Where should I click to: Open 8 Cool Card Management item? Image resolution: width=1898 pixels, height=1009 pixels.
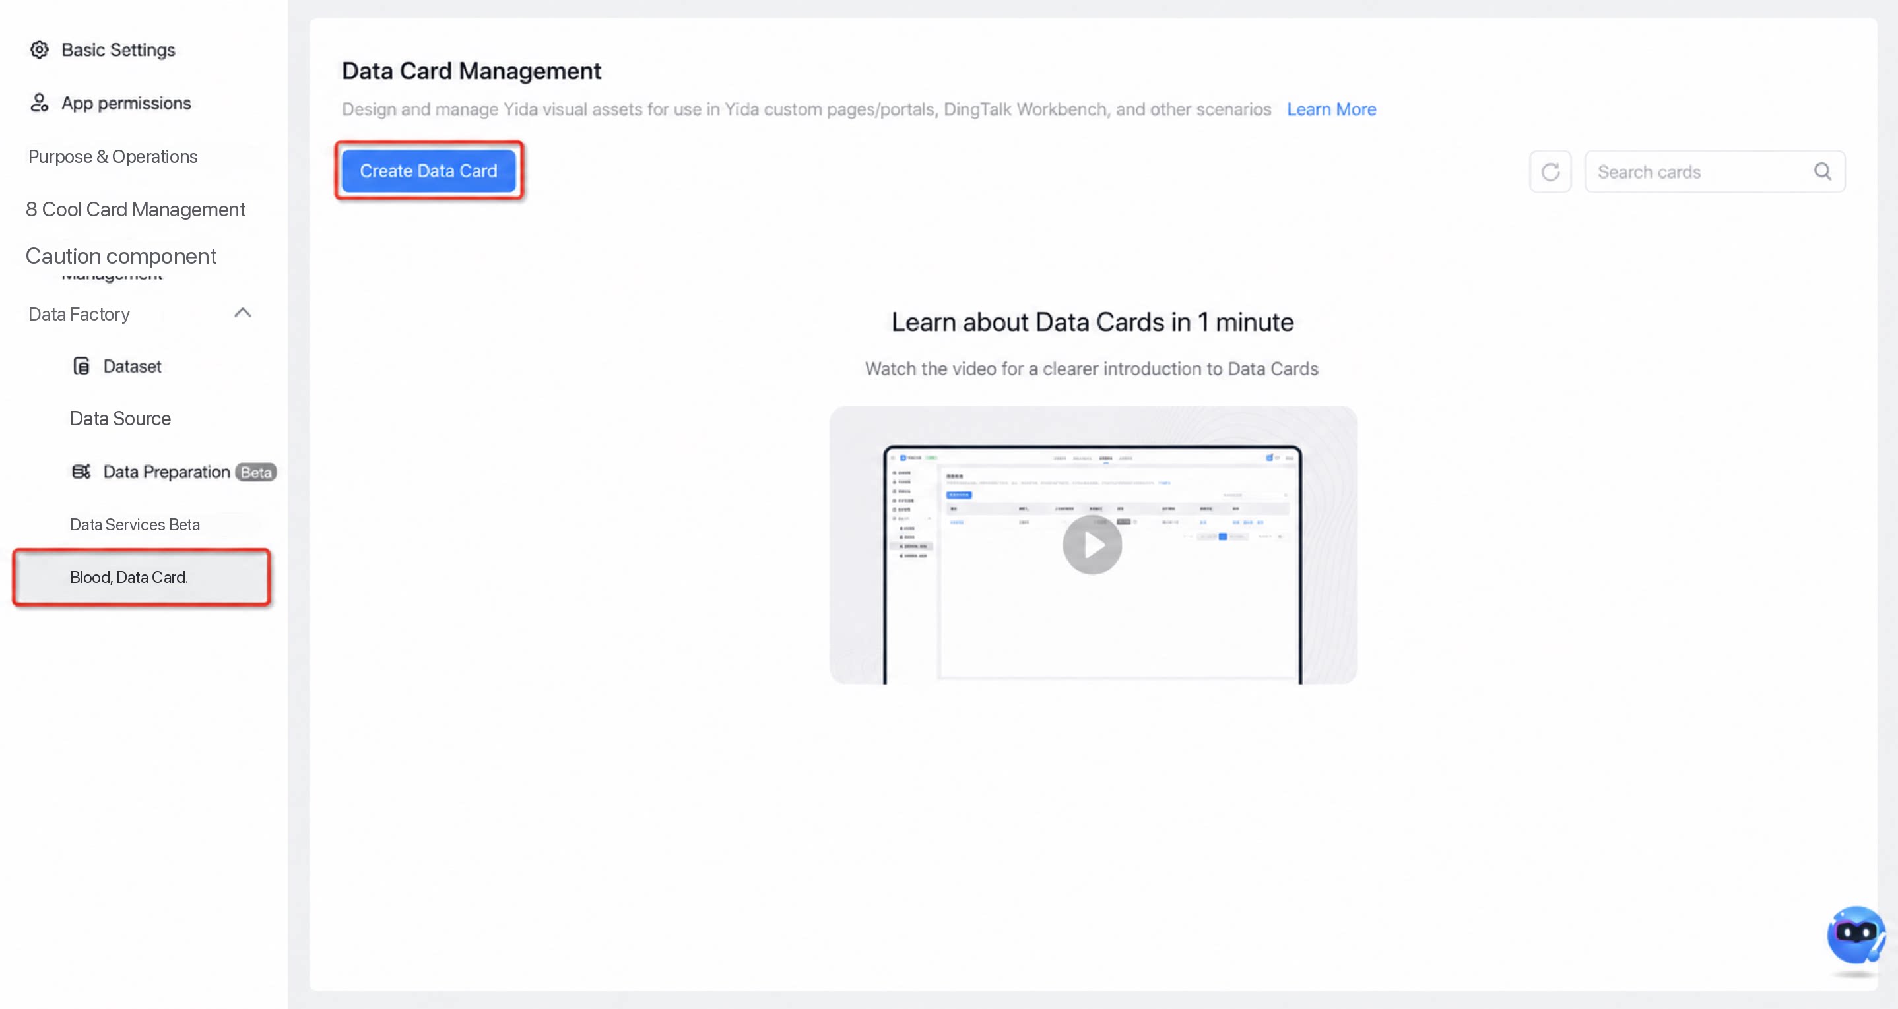[x=135, y=209]
